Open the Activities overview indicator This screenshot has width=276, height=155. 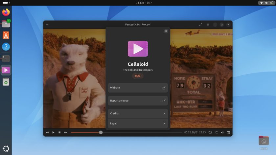[x=6, y=3]
